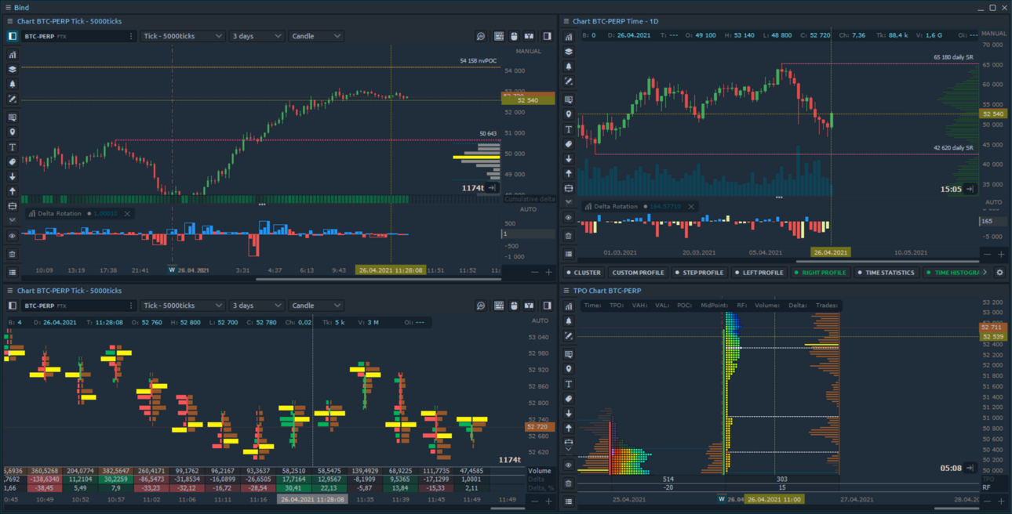1012x514 pixels.
Task: Close Delta Rotation indicator in the 1D chart
Action: (691, 206)
